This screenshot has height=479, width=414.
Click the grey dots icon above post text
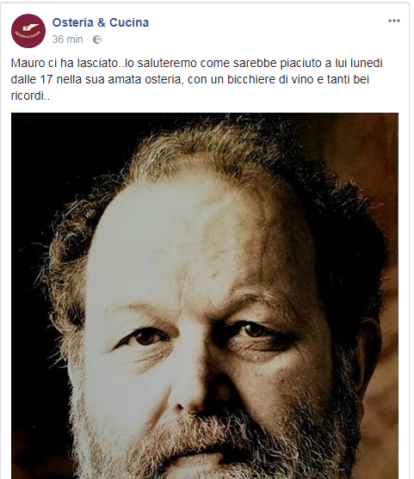(394, 21)
